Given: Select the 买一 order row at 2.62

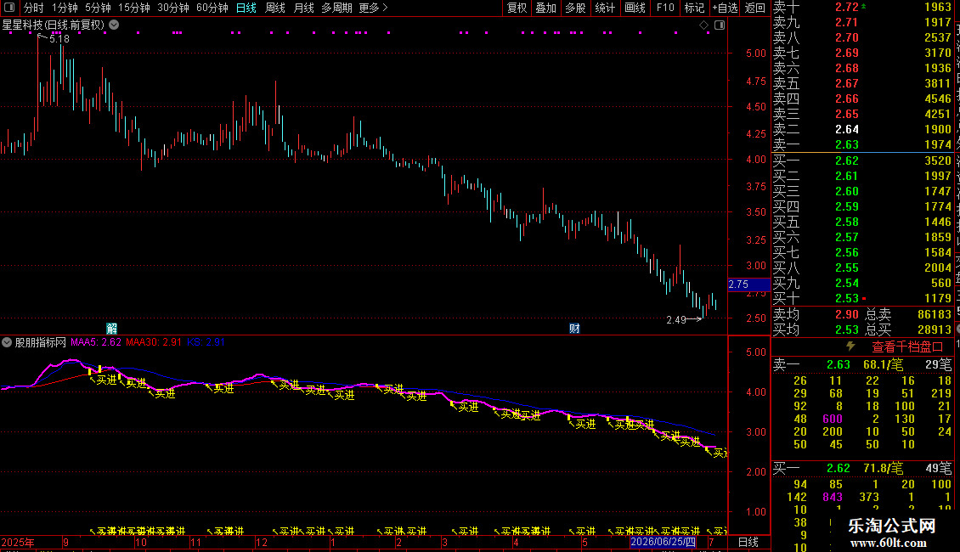Looking at the screenshot, I should (862, 161).
